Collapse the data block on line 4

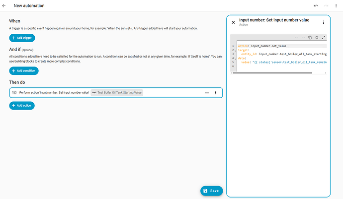236,59
